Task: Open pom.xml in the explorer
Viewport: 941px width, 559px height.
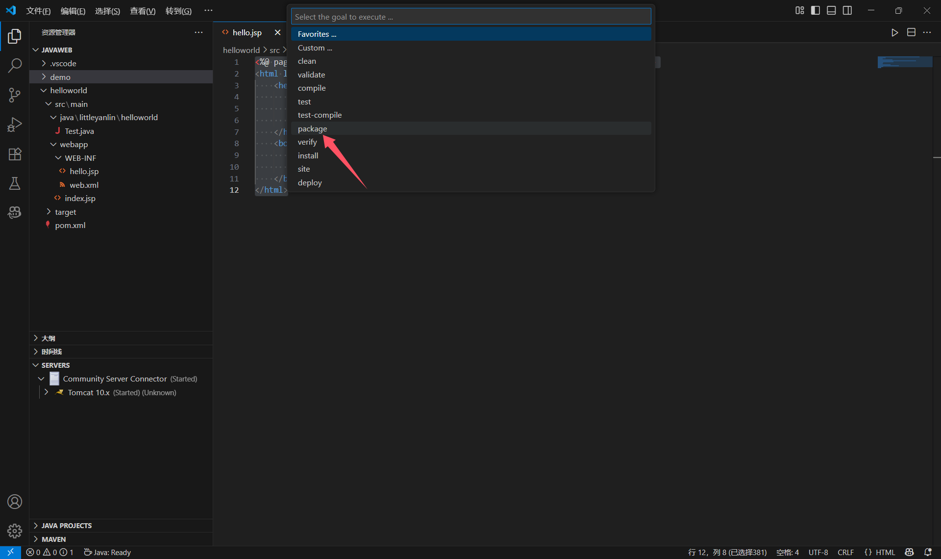Action: (x=70, y=225)
